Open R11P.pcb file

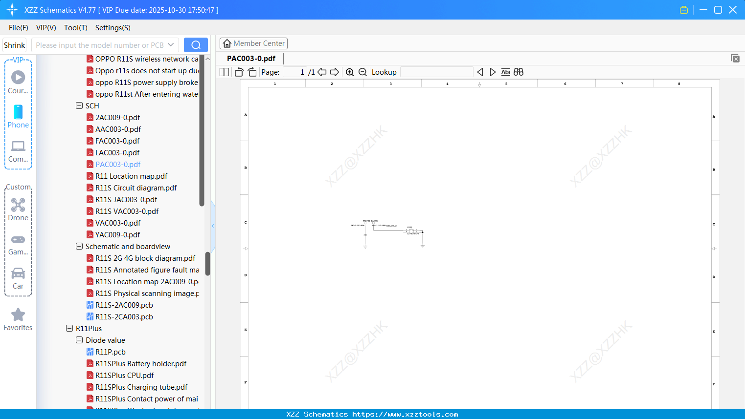[111, 352]
